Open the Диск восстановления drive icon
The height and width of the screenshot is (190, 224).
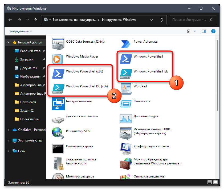(58, 120)
